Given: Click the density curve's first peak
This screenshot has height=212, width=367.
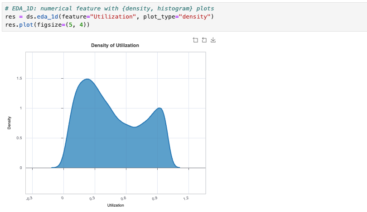Looking at the screenshot, I should (x=87, y=79).
